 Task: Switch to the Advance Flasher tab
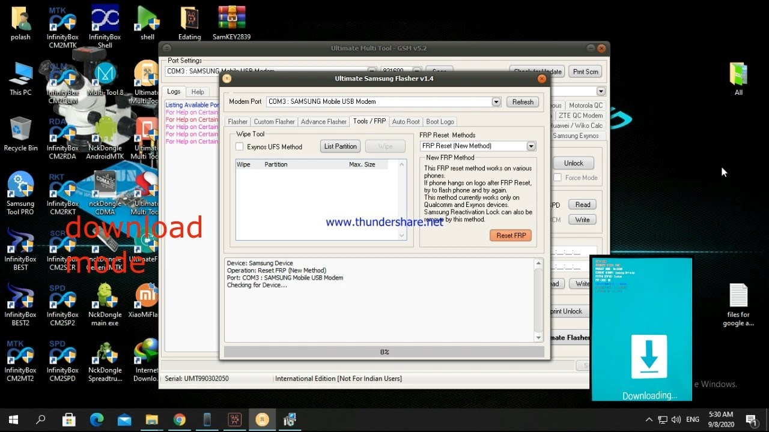pos(324,122)
